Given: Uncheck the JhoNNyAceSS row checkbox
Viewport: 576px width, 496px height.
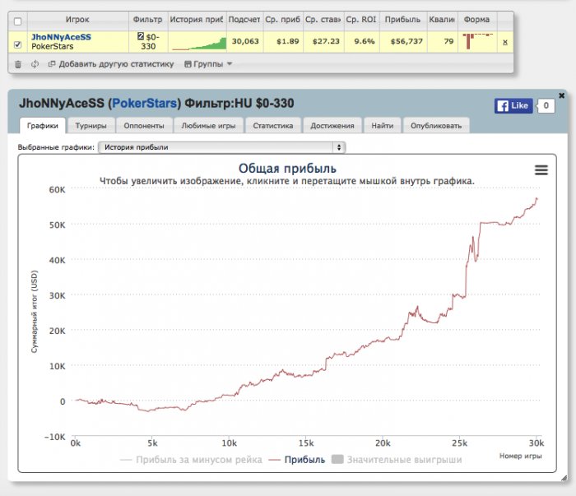Looking at the screenshot, I should (x=17, y=44).
